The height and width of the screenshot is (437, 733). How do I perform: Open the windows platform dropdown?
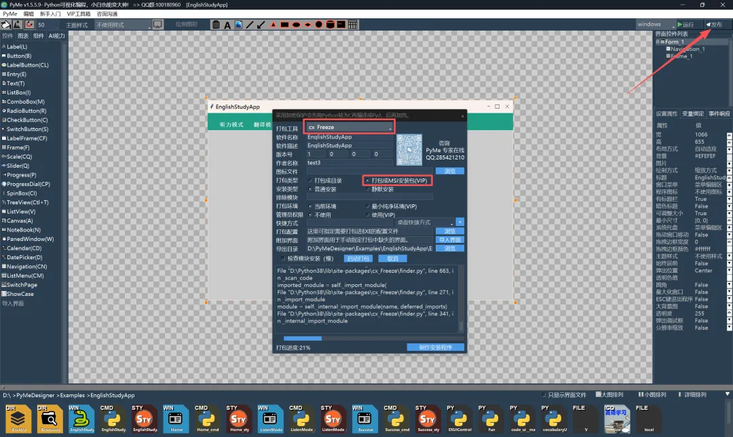pos(656,24)
